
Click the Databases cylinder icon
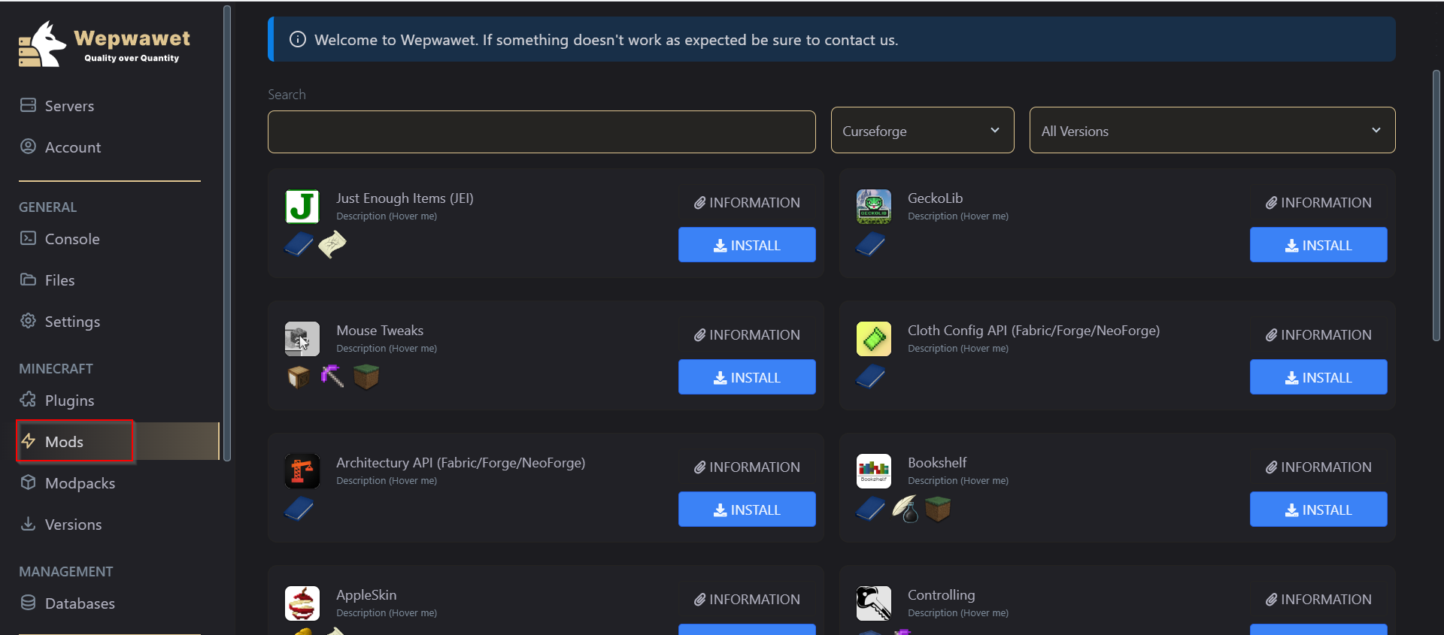coord(28,603)
